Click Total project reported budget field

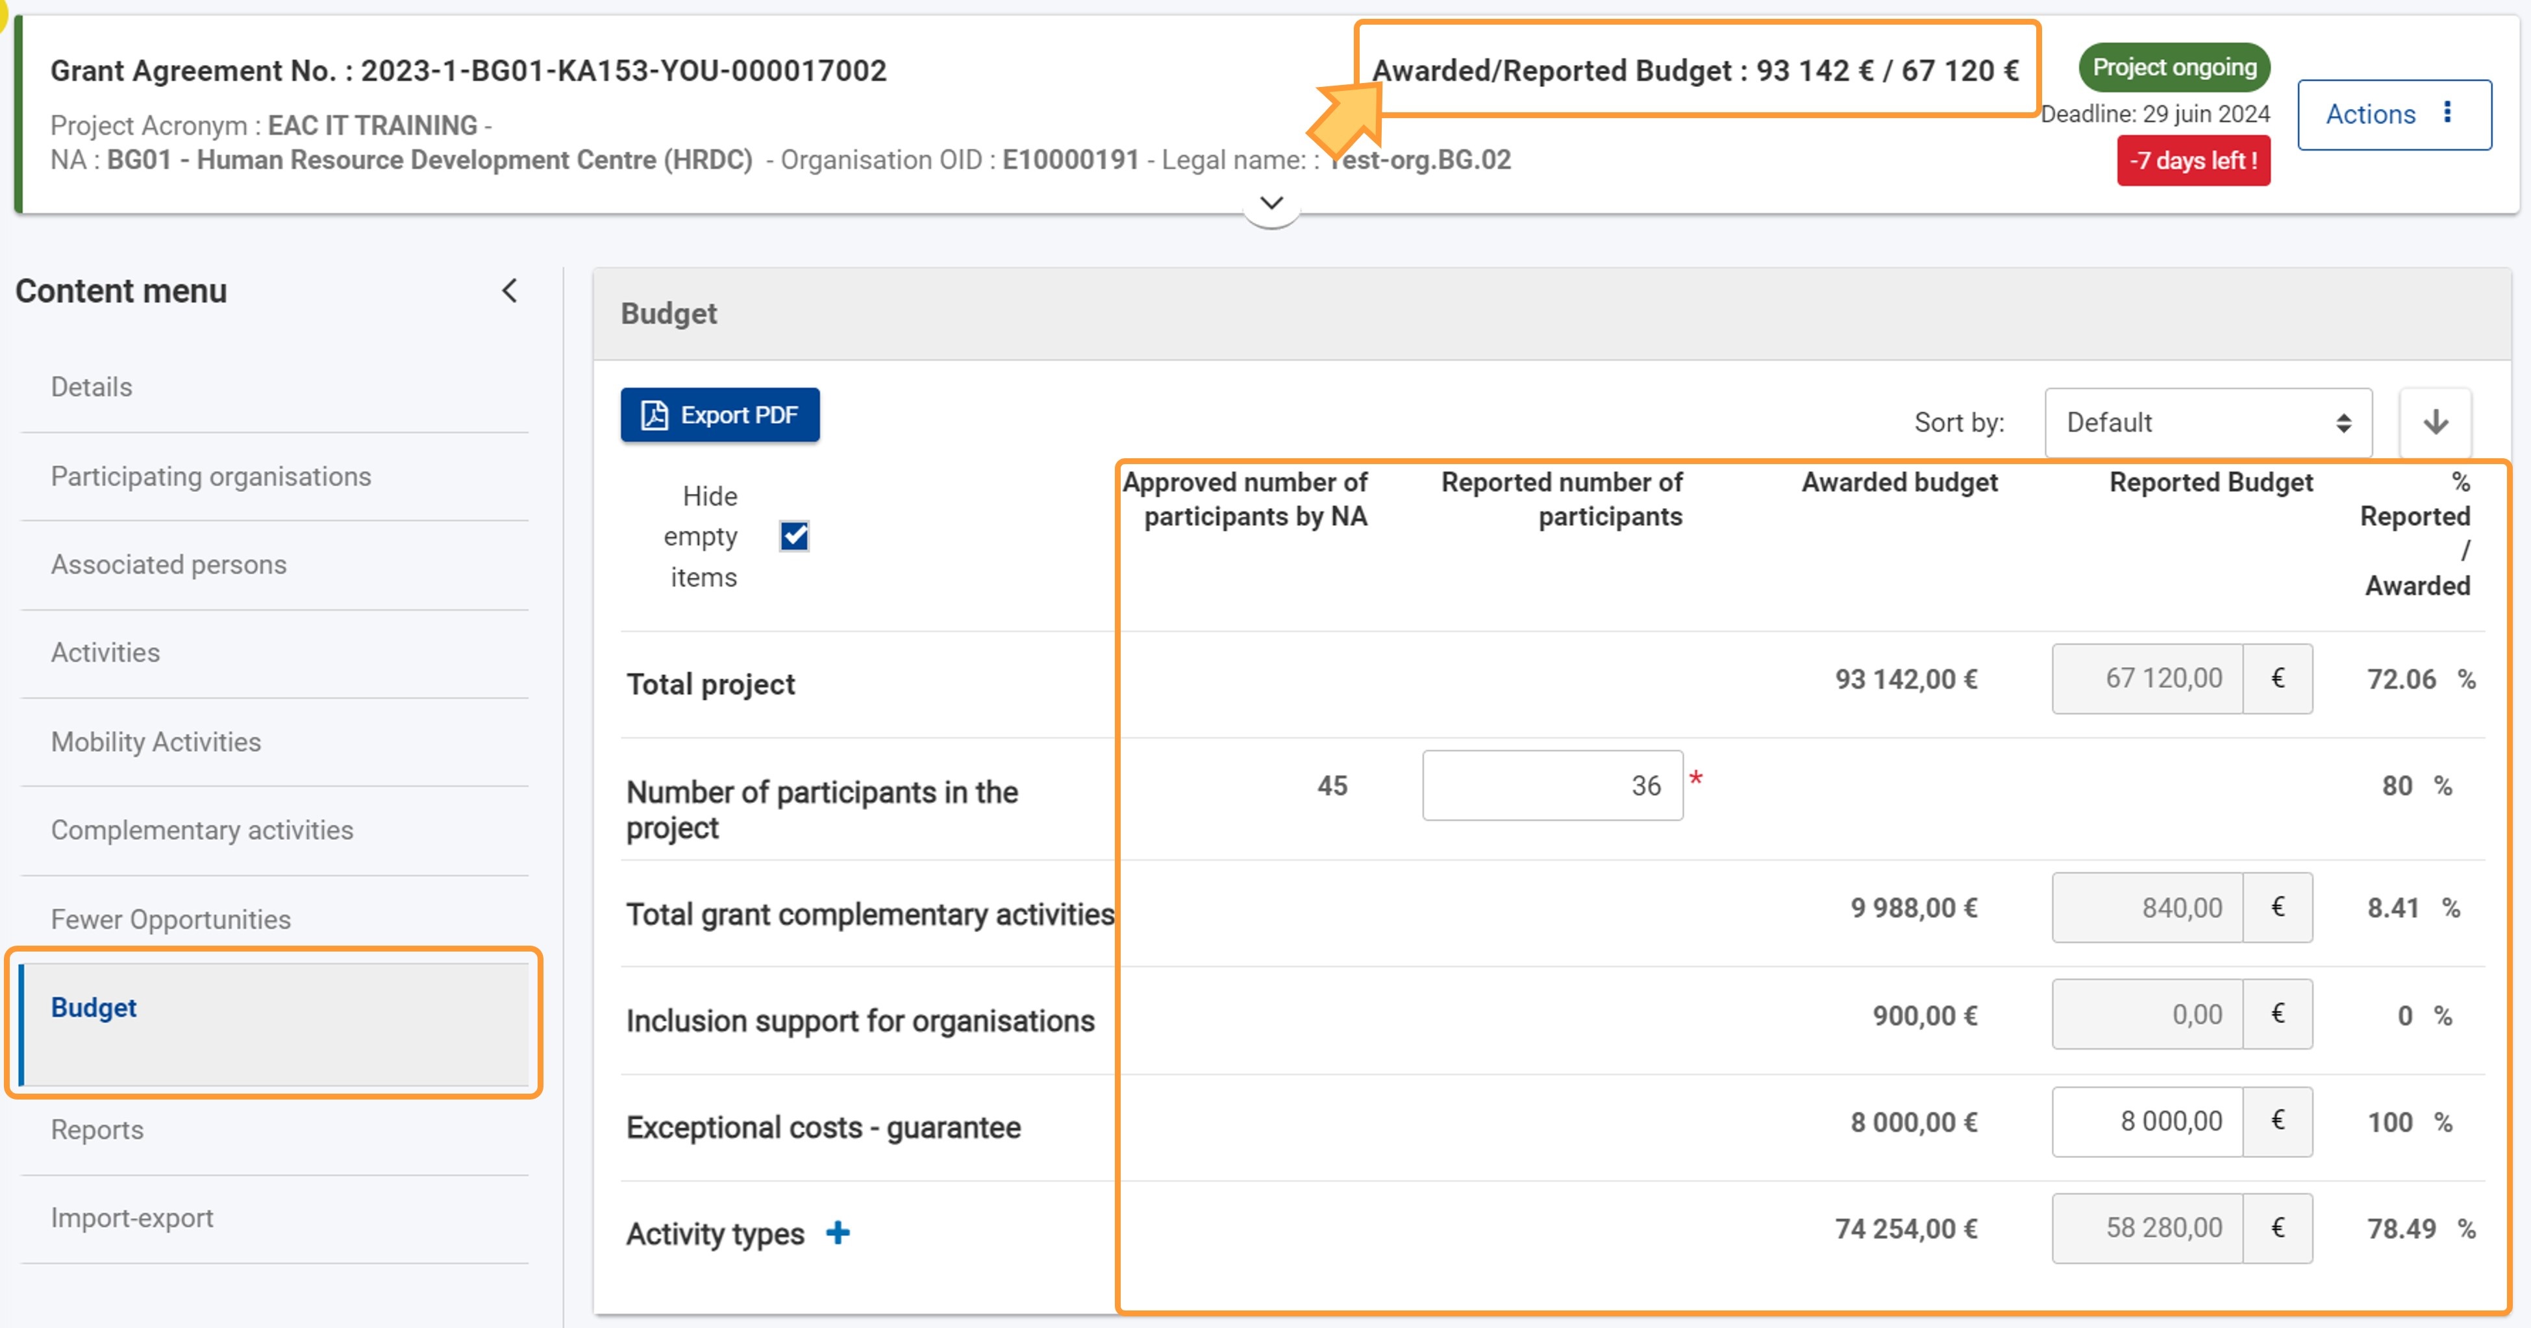[2147, 679]
